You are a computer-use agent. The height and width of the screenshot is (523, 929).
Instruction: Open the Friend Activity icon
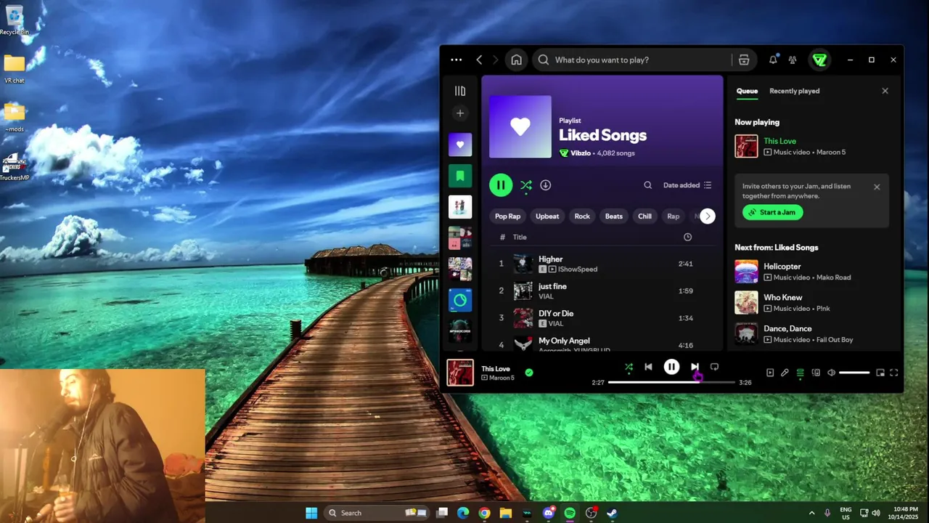point(793,60)
